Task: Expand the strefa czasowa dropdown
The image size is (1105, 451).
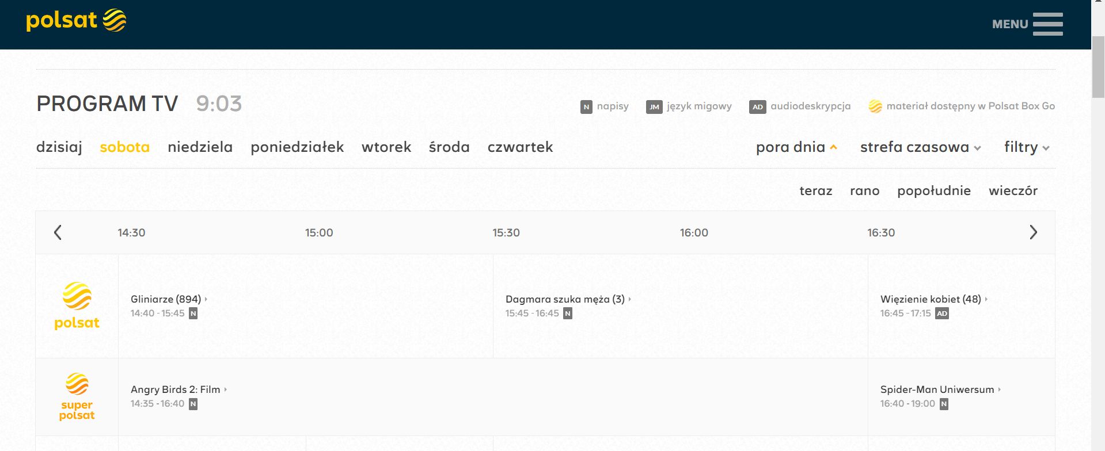Action: (920, 147)
